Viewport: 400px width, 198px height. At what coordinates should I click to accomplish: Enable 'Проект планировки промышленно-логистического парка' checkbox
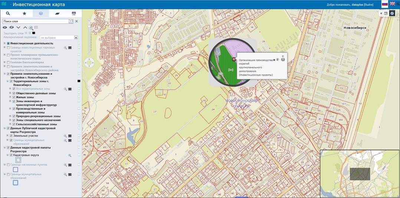[9, 55]
